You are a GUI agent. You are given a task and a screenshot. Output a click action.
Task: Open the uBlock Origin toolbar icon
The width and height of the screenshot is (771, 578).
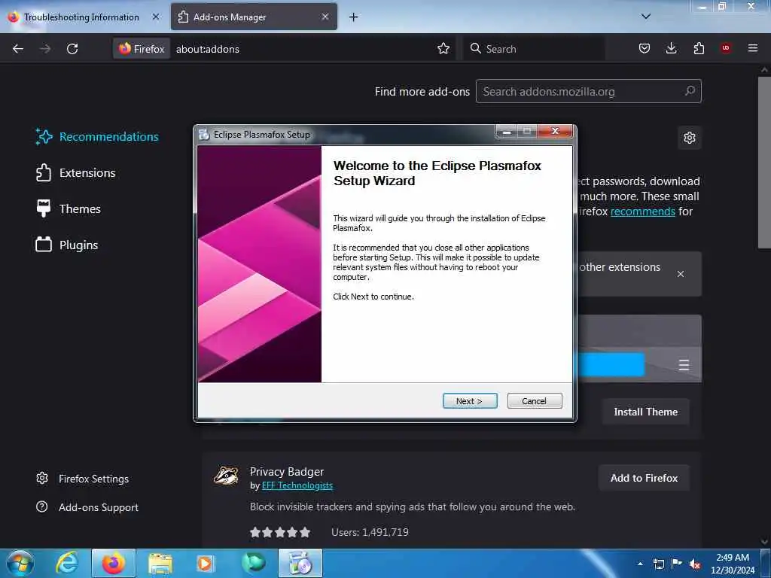tap(726, 48)
